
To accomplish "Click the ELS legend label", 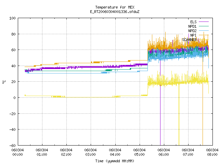I will 193,22.
